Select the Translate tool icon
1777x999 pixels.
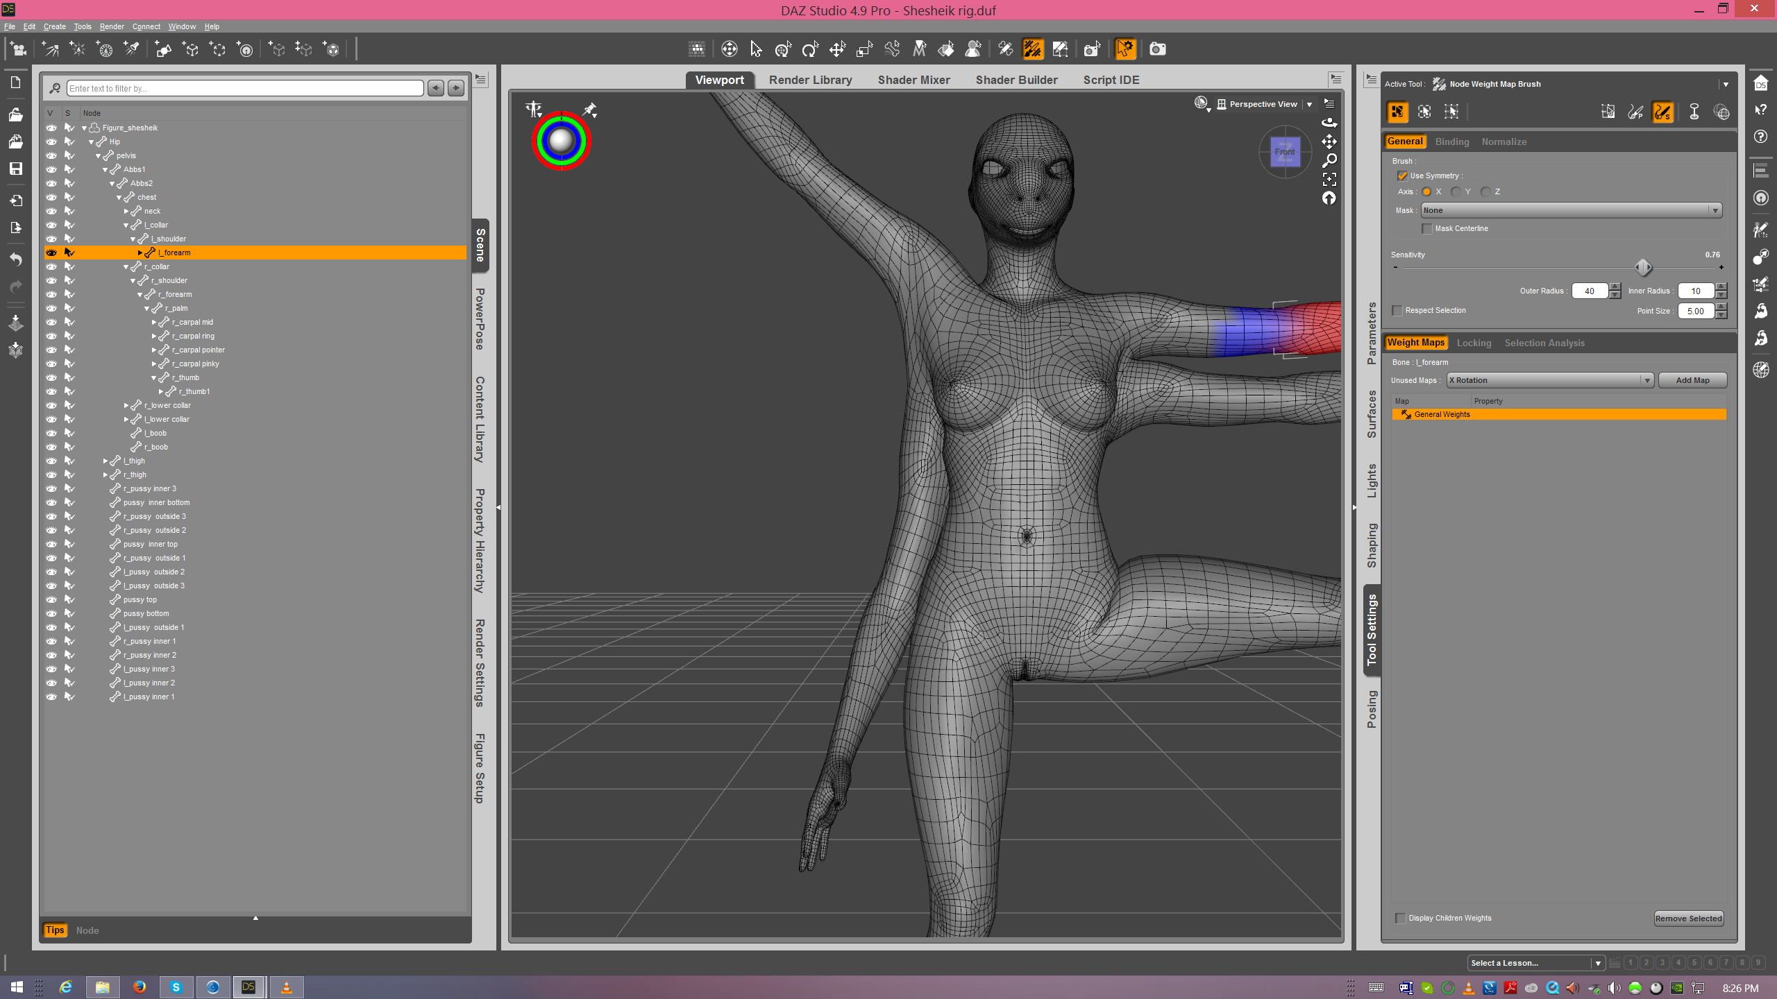[x=837, y=49]
